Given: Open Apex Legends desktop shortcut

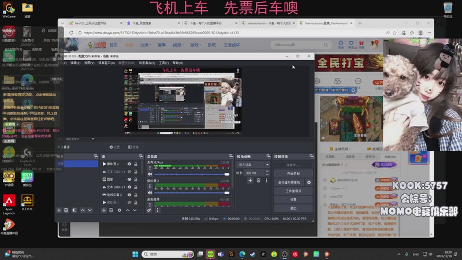Looking at the screenshot, I should coord(9,205).
